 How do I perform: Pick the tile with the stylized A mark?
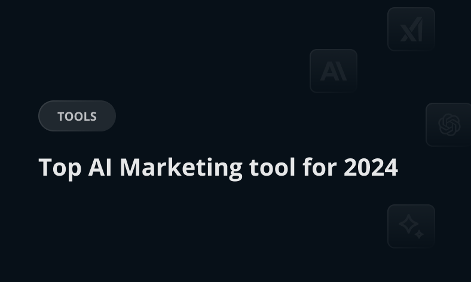334,71
